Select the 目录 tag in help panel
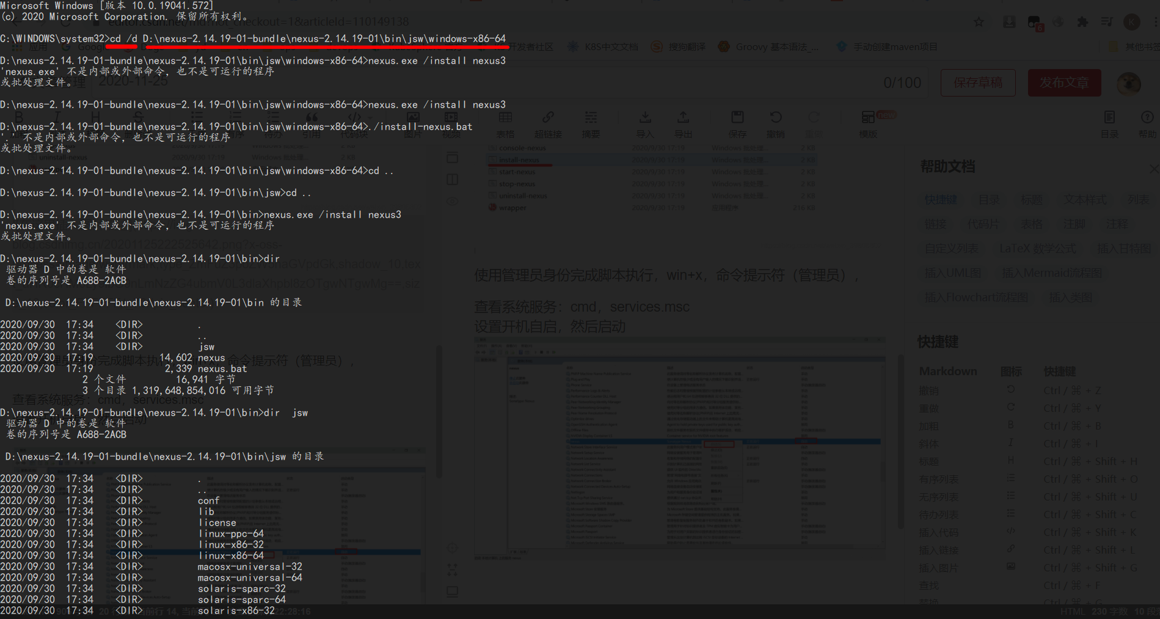 point(989,200)
